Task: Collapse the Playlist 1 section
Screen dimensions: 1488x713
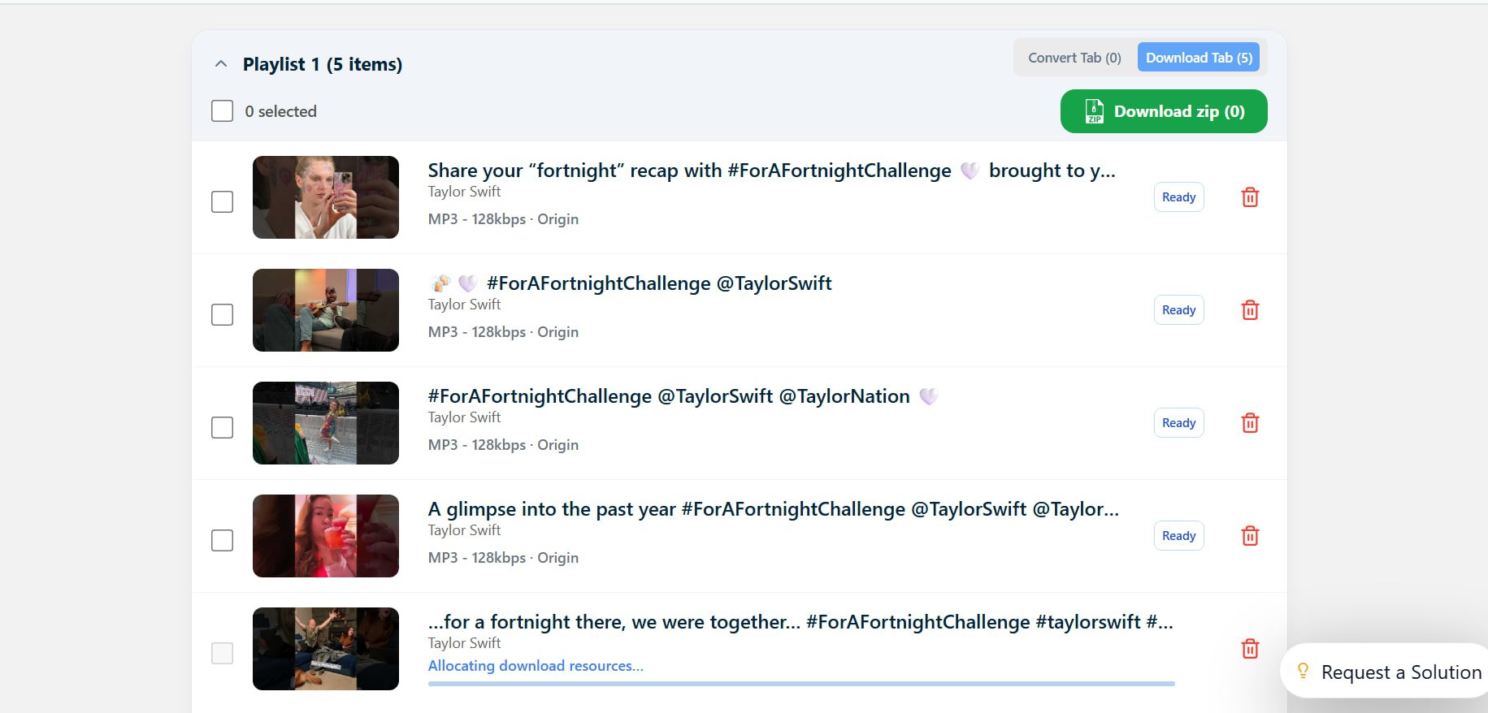Action: click(x=221, y=64)
